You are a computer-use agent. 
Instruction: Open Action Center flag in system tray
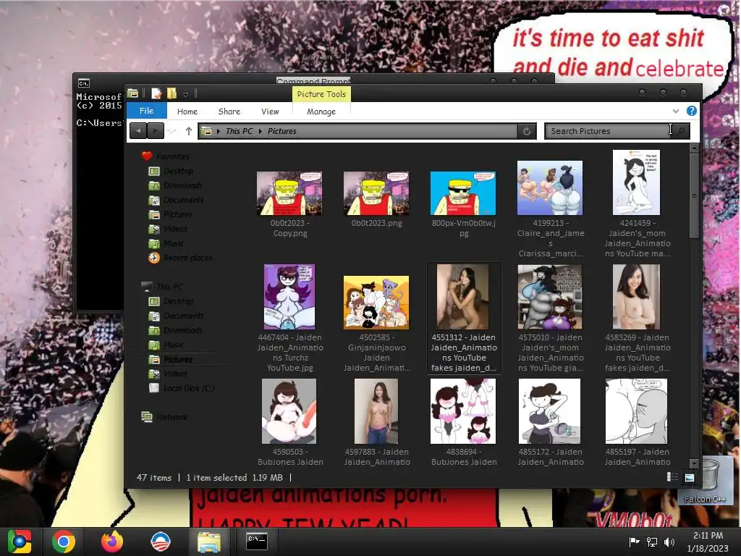click(x=634, y=542)
